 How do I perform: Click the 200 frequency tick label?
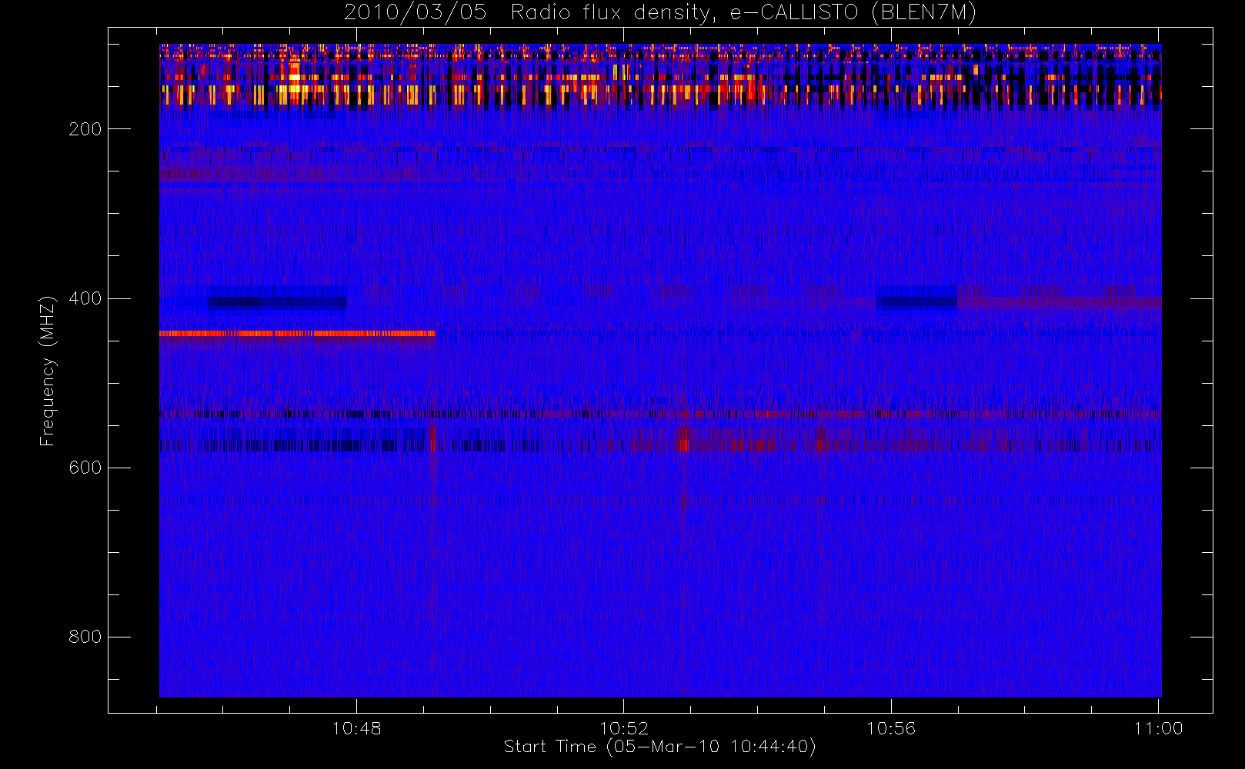[x=85, y=129]
